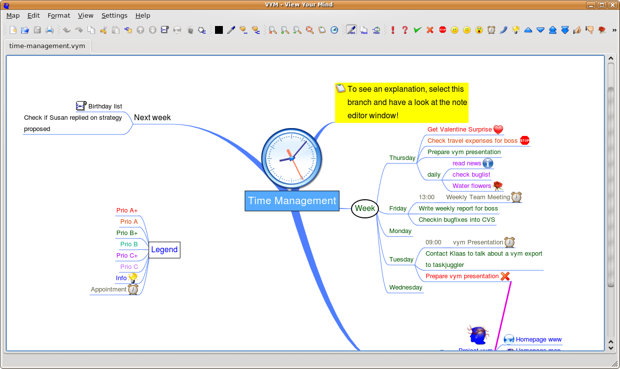Select the Thursday branch
This screenshot has height=369, width=620.
tap(402, 158)
